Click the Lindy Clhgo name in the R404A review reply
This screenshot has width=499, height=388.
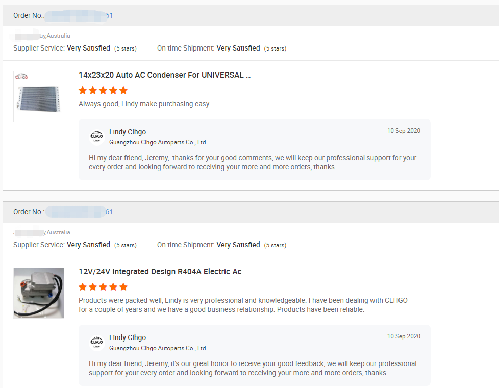[x=128, y=338]
